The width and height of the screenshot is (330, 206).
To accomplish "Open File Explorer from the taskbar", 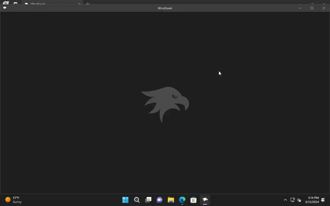I will pyautogui.click(x=171, y=200).
